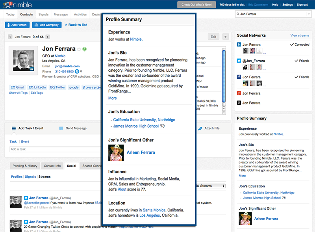Click Skype call icon next to phone
315x232 pixels.
[x=77, y=71]
